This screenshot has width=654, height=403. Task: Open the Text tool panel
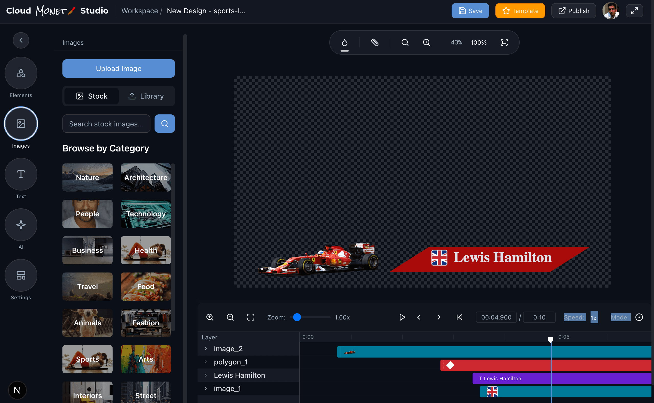coord(21,174)
